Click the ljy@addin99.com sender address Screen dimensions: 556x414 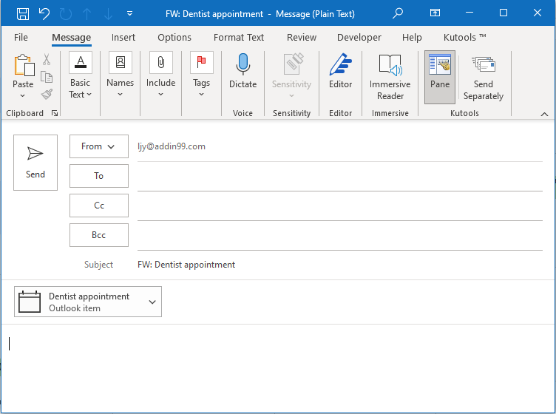pos(172,146)
